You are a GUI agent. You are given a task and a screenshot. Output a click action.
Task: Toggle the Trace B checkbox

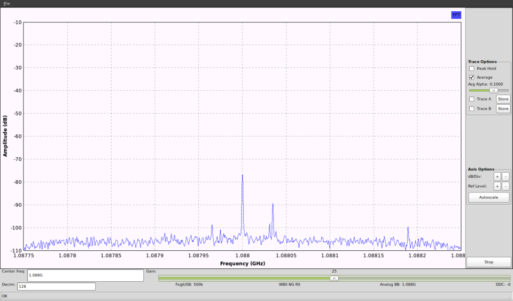[x=471, y=109]
